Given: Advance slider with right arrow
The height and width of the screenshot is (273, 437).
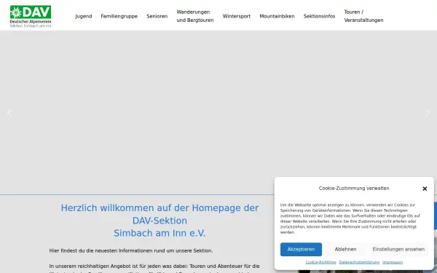Looking at the screenshot, I should pos(428,113).
